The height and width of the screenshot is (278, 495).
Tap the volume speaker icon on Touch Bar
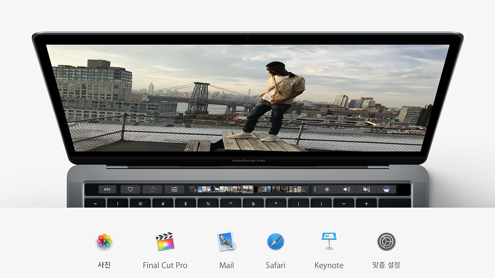click(x=346, y=189)
